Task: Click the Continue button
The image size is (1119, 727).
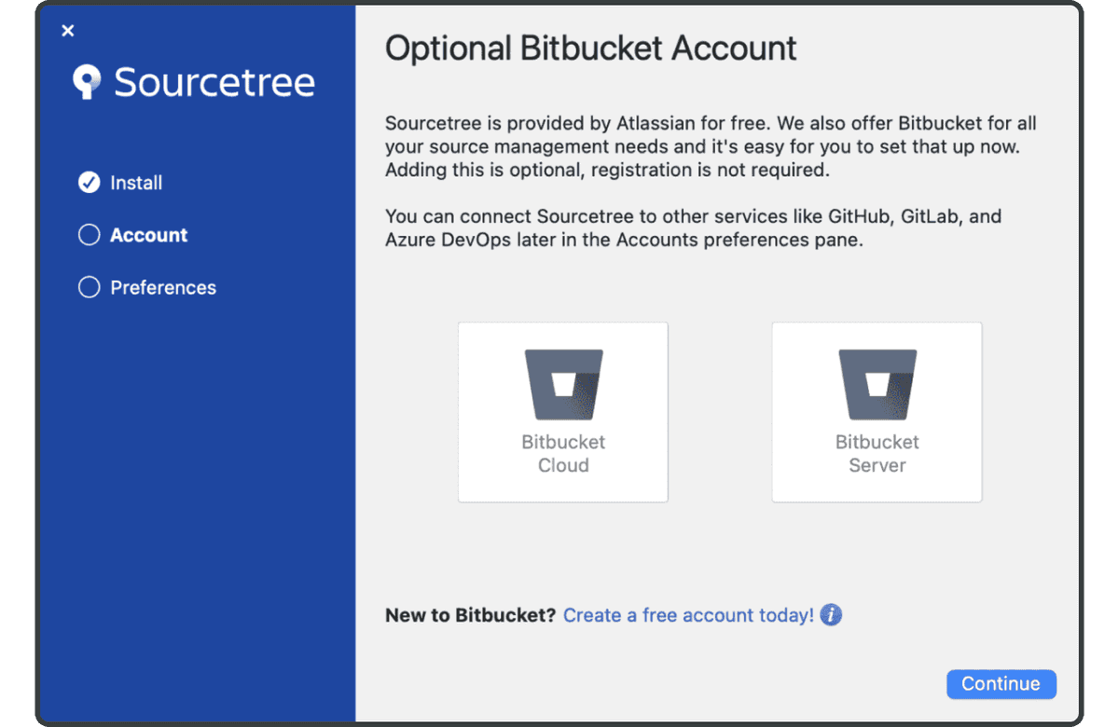Action: [1001, 683]
